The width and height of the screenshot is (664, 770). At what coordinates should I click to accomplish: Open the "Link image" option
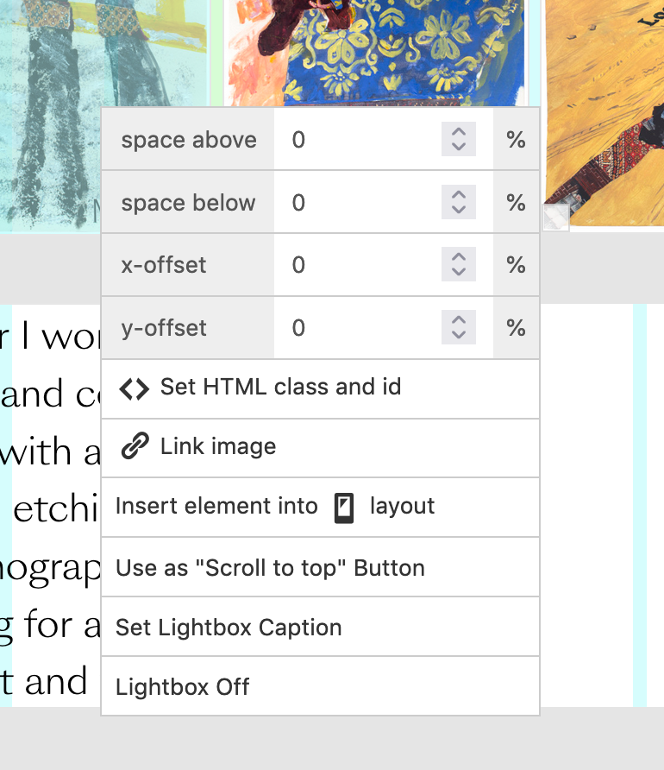point(216,446)
